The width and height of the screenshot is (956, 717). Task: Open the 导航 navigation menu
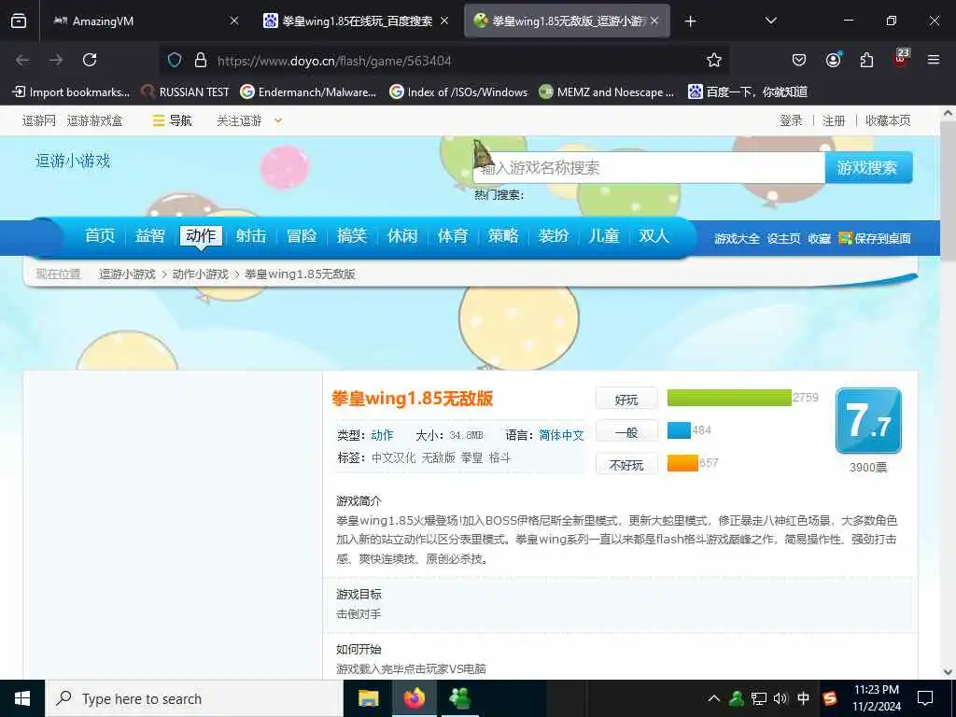click(x=173, y=120)
